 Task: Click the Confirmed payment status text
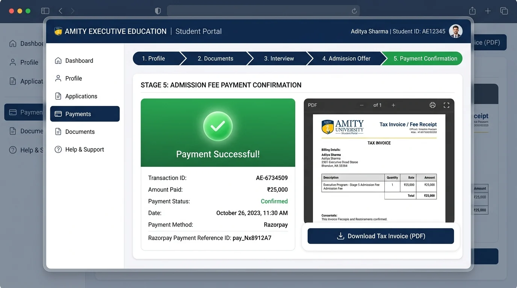pos(274,201)
